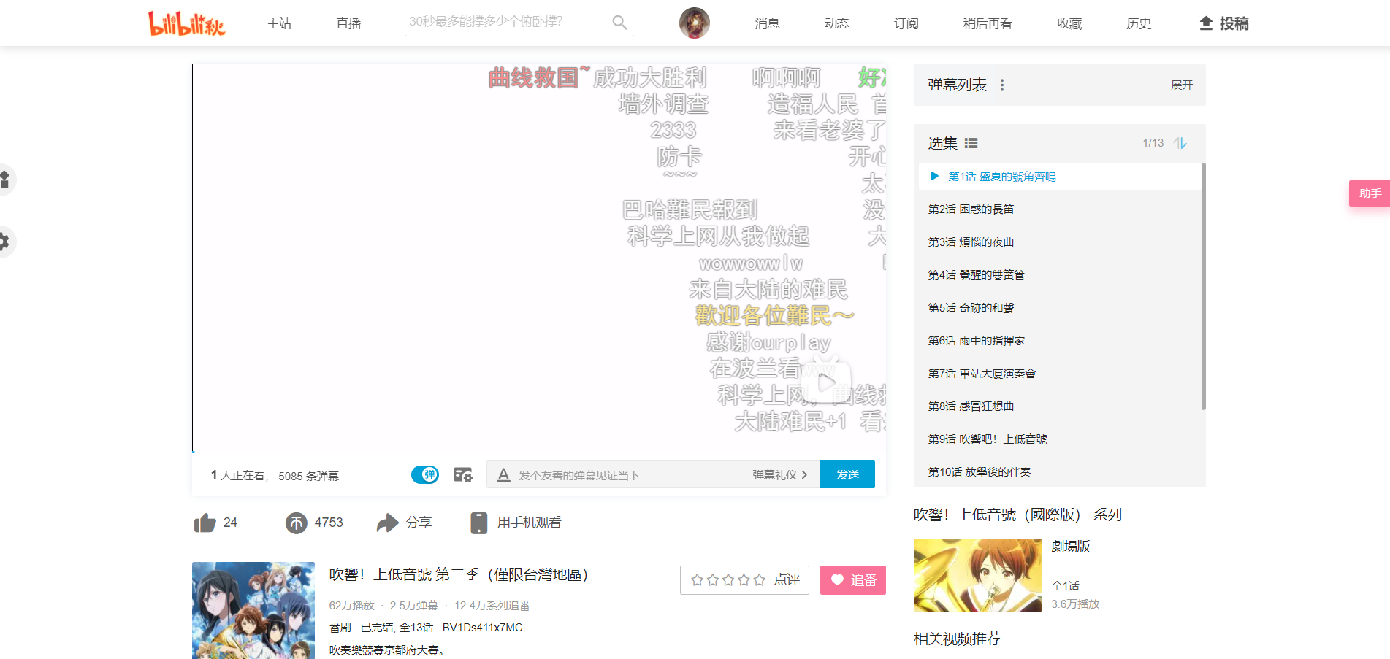The image size is (1390, 659).
Task: Click the bilibili logo
Action: [x=186, y=23]
